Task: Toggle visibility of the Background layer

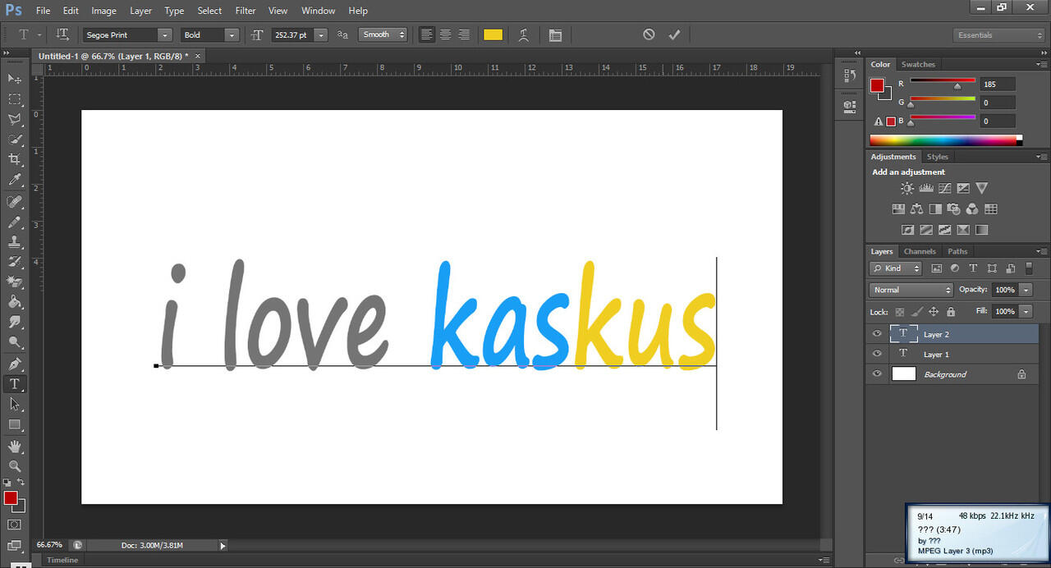Action: [877, 374]
